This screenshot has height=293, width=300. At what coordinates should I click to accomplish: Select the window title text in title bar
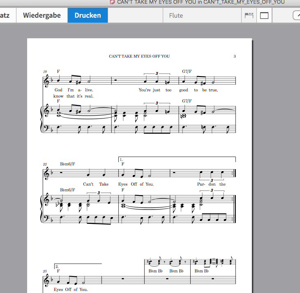click(201, 2)
